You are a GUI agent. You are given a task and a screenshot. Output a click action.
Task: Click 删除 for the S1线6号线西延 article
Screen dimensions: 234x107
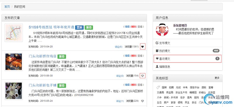coord(134,26)
